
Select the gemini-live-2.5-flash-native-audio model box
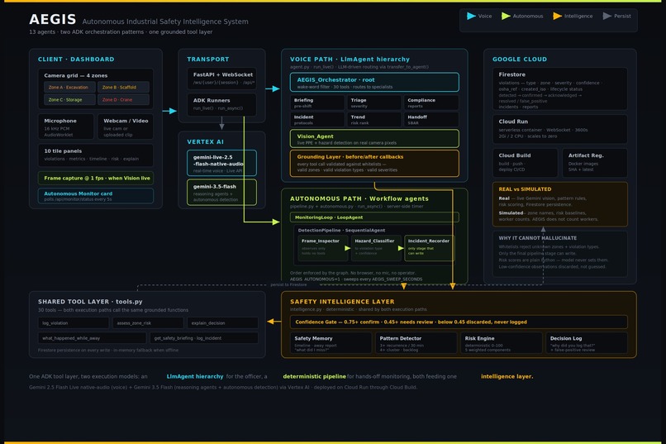[221, 163]
